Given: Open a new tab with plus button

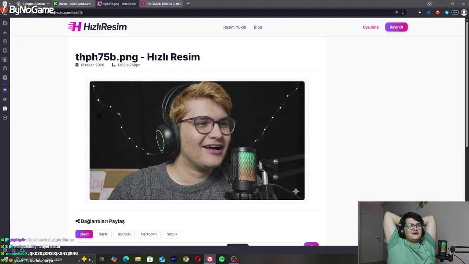Looking at the screenshot, I should click(188, 4).
